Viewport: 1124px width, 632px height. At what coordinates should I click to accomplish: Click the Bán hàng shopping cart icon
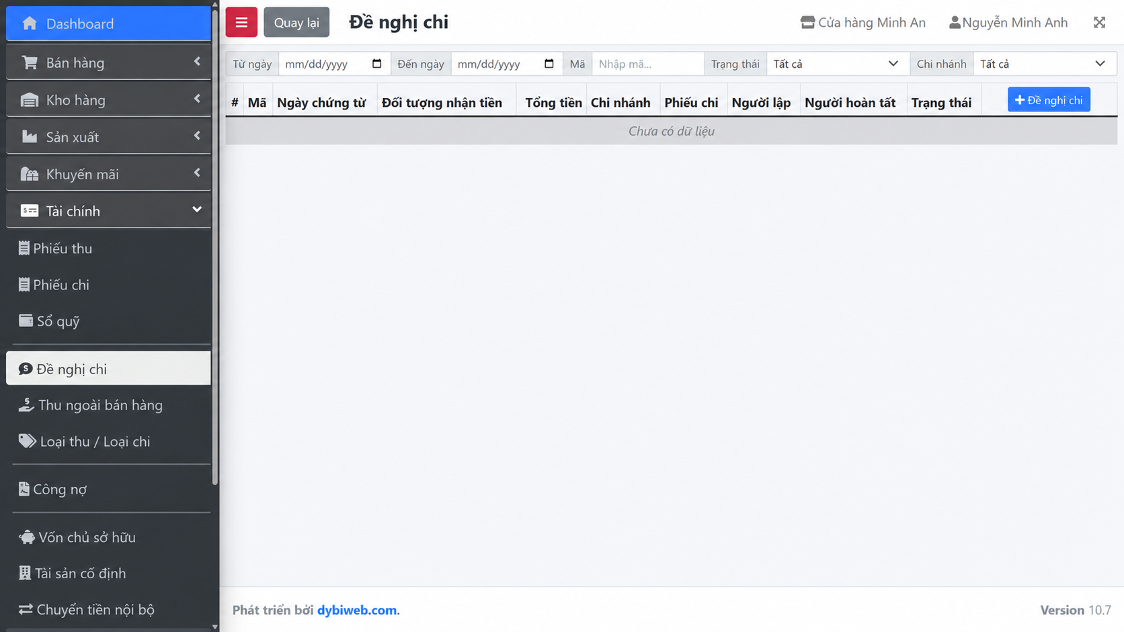coord(30,62)
